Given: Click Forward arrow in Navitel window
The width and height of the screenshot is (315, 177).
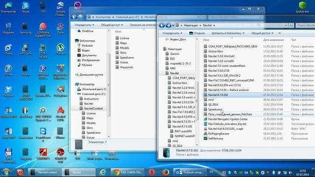Looking at the screenshot, I should pyautogui.click(x=168, y=25).
